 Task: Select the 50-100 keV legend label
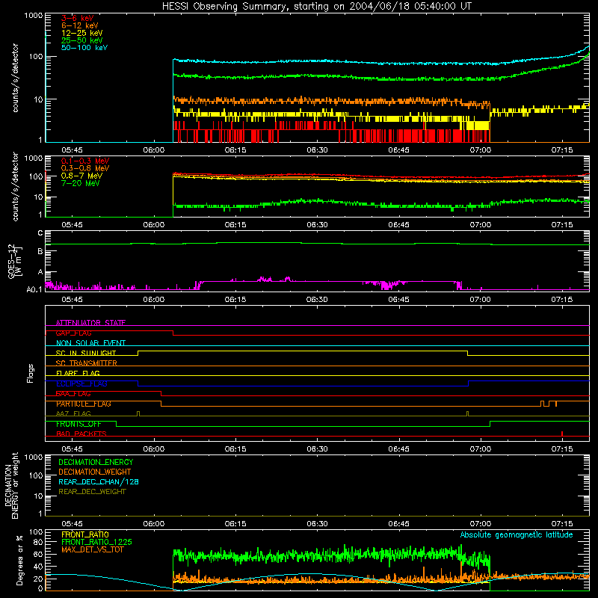[x=84, y=48]
